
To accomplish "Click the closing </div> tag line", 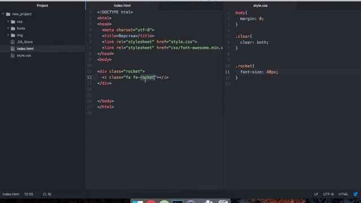I will tap(104, 83).
